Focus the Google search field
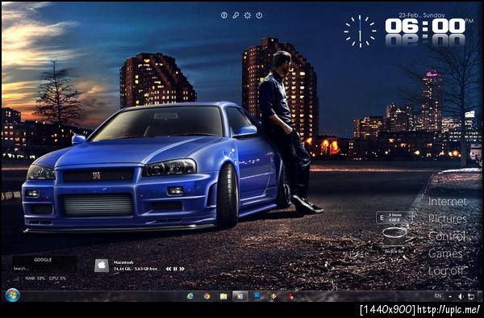The image size is (484, 318). click(x=44, y=269)
